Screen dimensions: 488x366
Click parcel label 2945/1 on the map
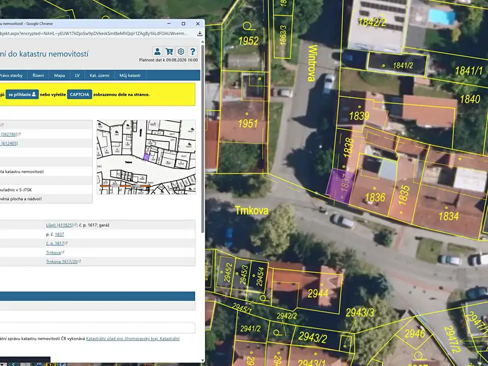(242, 309)
